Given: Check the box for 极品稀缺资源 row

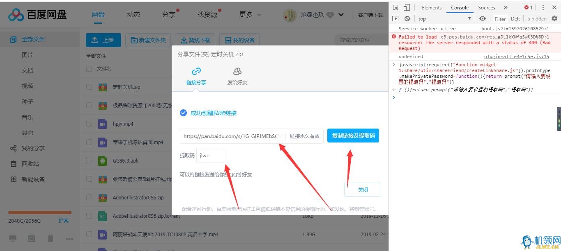Looking at the screenshot, I should 89,105.
